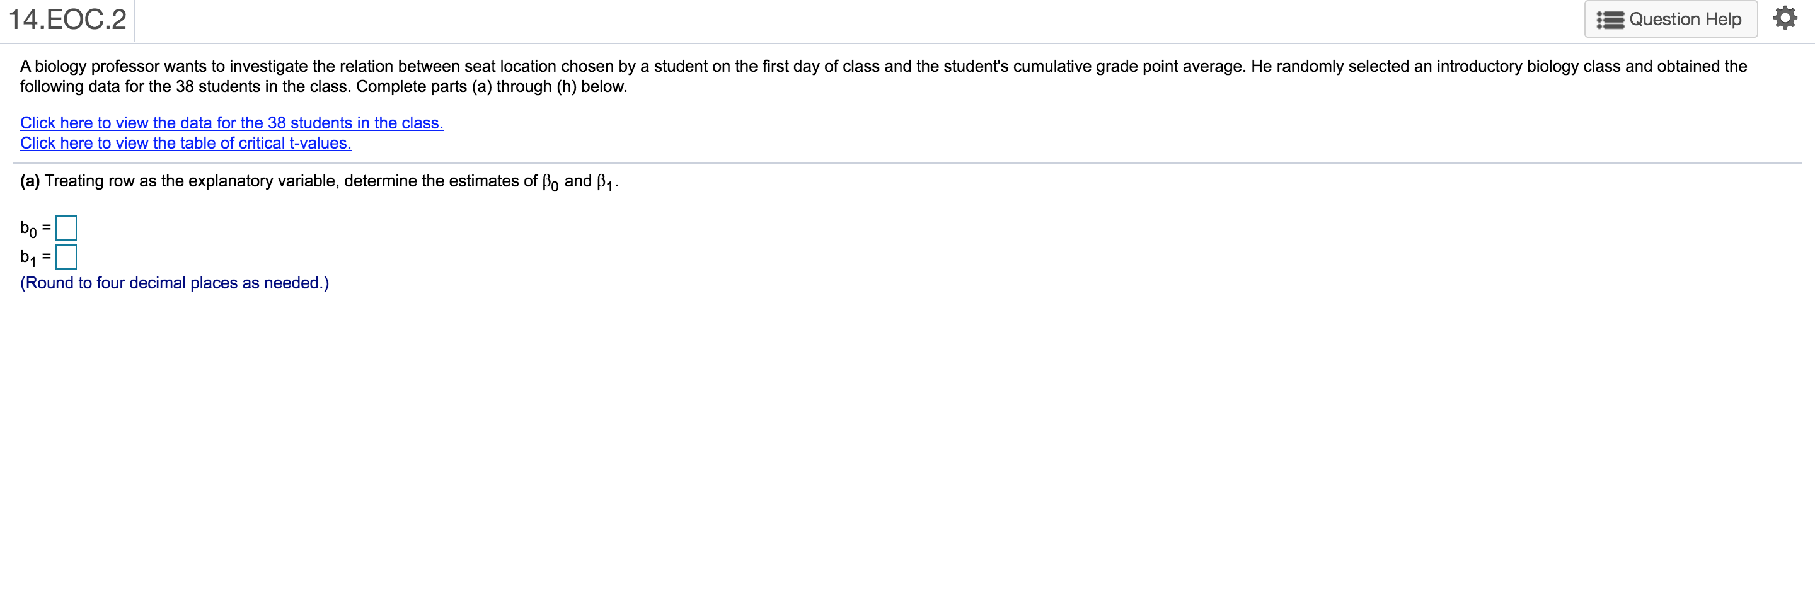Click the β1 symbol in part (a)
Image resolution: width=1815 pixels, height=597 pixels.
(x=604, y=183)
